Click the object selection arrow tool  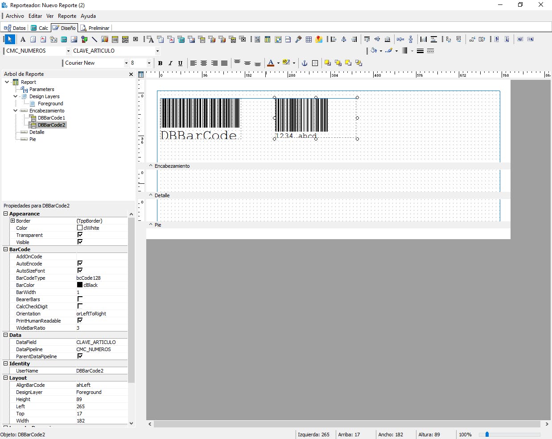(x=9, y=39)
